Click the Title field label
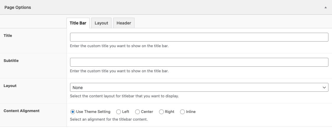Screen dimensions: 332x128 8,35
